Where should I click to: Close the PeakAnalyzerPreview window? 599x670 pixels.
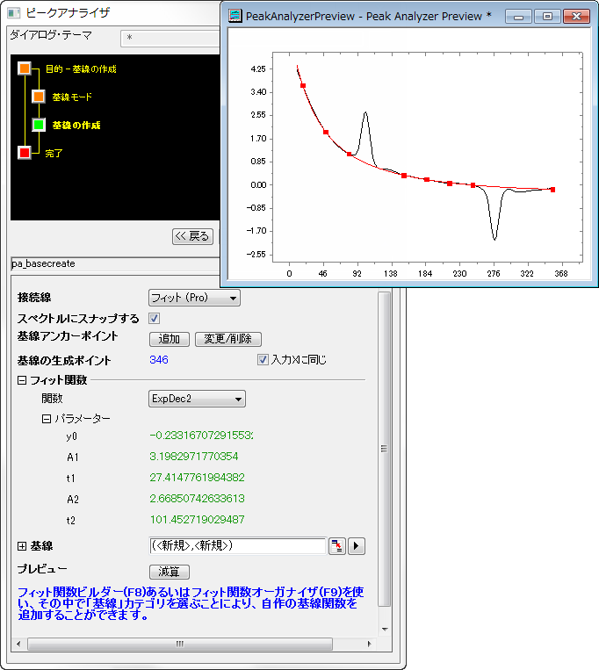click(576, 16)
